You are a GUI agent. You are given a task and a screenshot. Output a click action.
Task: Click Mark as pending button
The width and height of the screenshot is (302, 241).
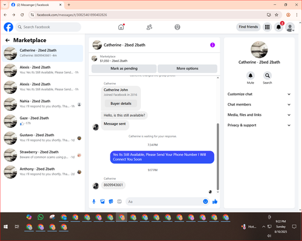point(124,69)
